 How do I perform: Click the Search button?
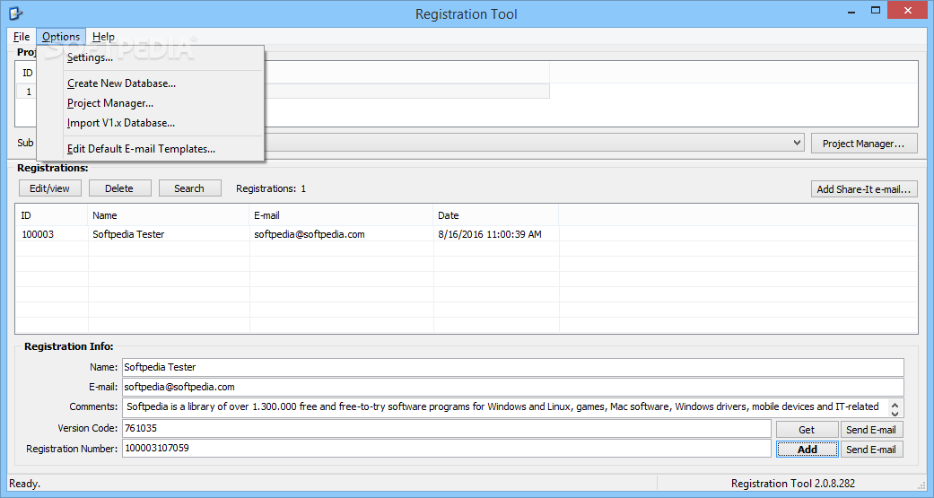(x=189, y=188)
